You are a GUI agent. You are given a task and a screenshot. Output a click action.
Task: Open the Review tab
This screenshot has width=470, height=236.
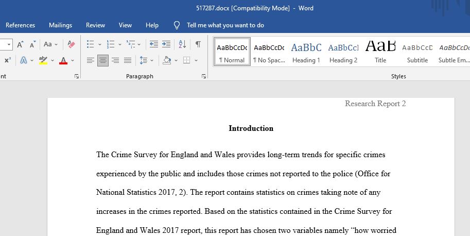pyautogui.click(x=95, y=25)
